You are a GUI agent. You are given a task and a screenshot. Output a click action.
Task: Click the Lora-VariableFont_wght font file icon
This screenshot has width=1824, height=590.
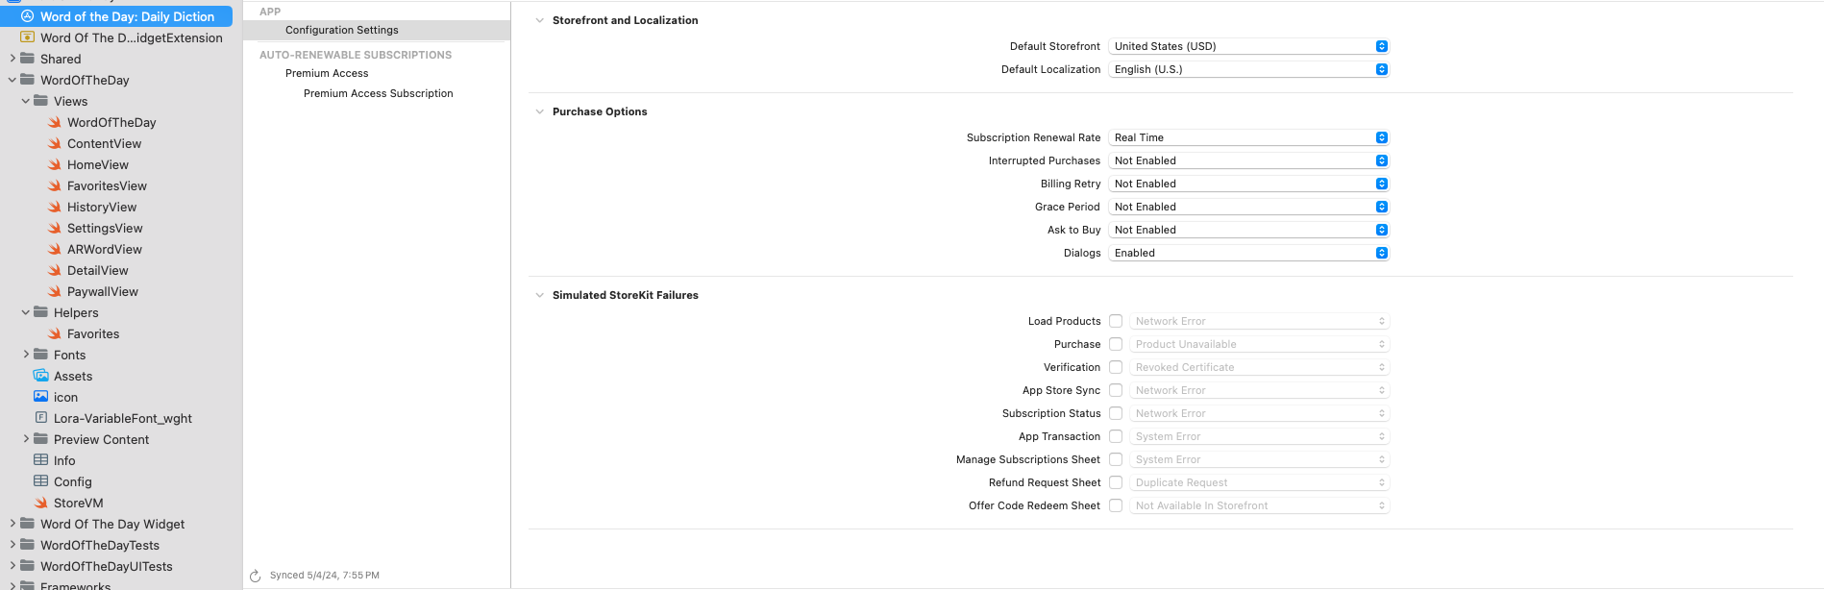[41, 419]
